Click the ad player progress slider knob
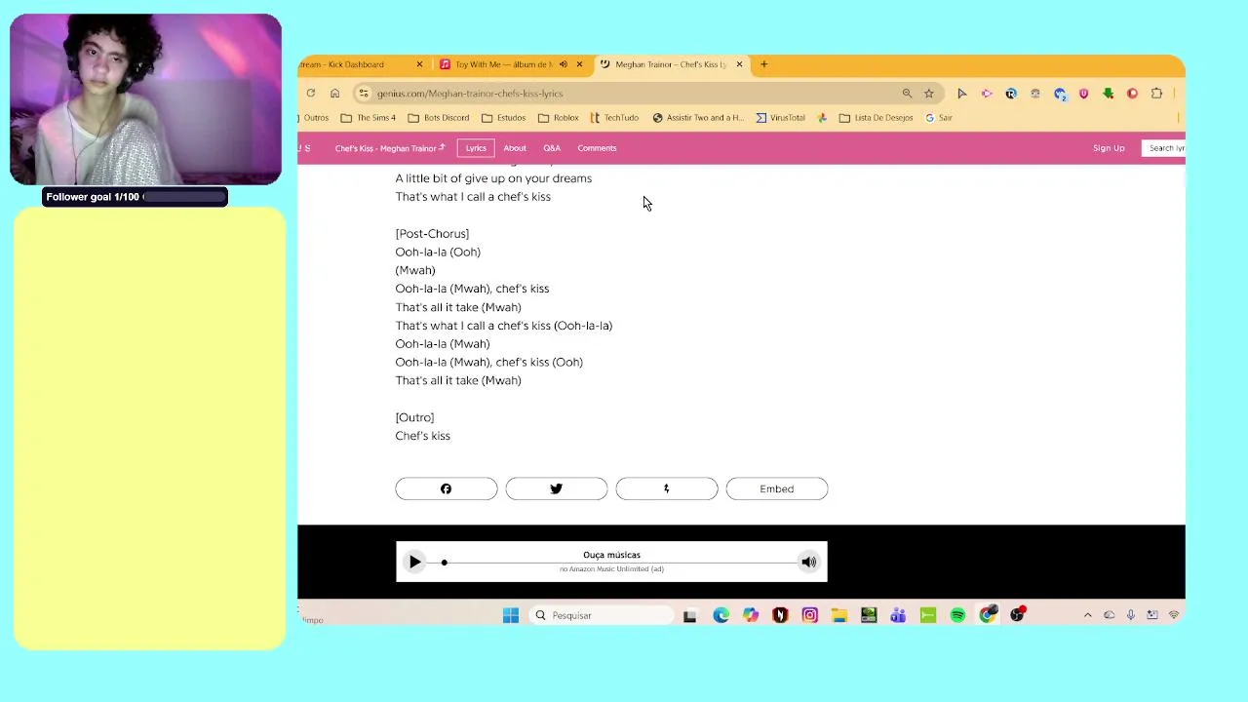Viewport: 1248px width, 702px height. pos(444,563)
